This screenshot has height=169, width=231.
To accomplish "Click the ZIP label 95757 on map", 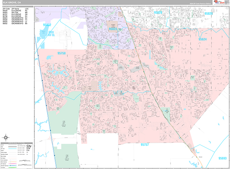I will click(147, 144).
